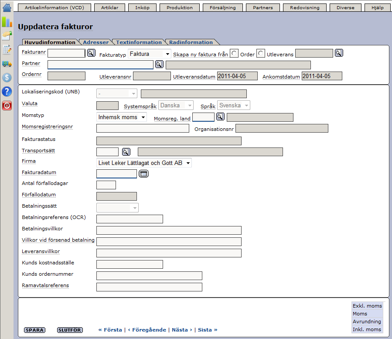
Task: Click the Inkl. moms total label
Action: 367,329
